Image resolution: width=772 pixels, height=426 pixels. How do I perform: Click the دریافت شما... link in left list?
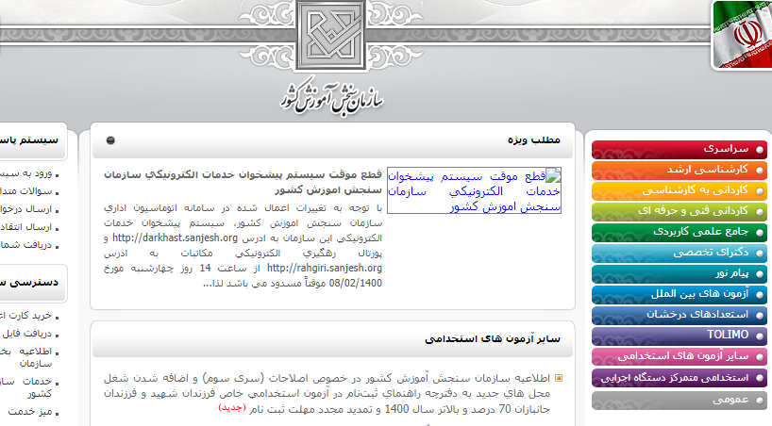pos(28,245)
